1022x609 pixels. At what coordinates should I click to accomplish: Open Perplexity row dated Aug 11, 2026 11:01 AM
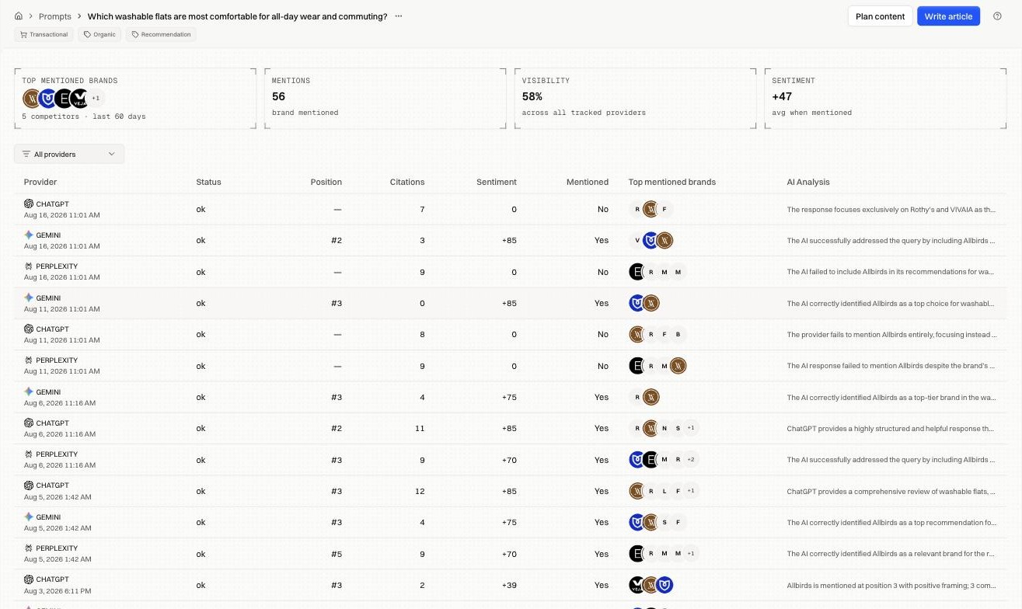click(x=511, y=366)
